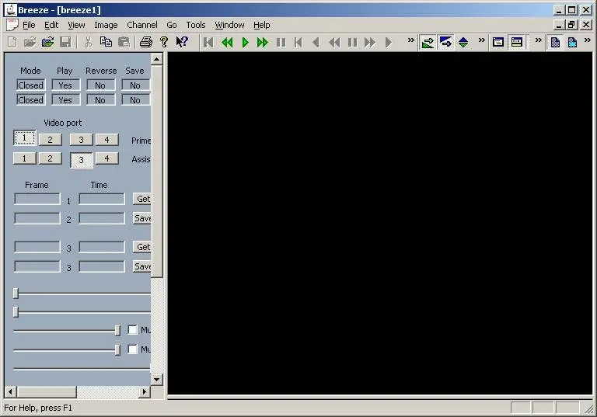Open the Edit menu
Image resolution: width=597 pixels, height=417 pixels.
(51, 25)
